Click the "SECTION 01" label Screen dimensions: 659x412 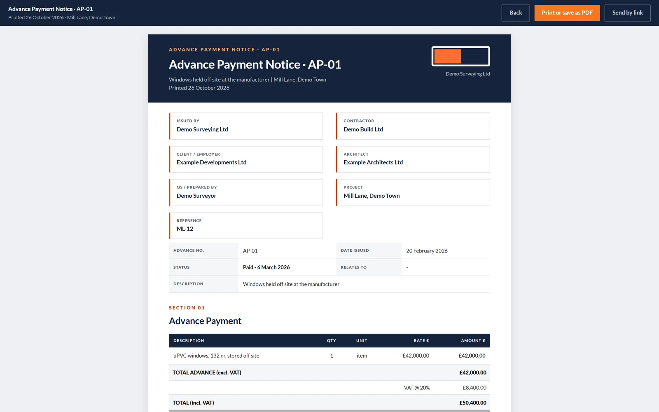click(187, 308)
